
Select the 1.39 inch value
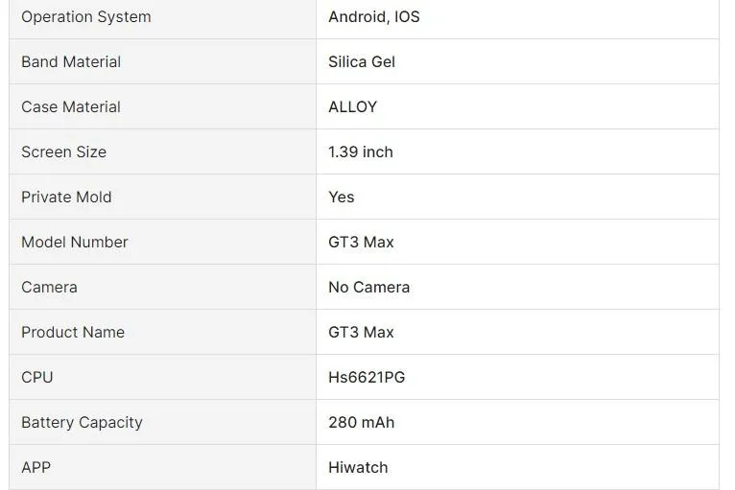(361, 152)
